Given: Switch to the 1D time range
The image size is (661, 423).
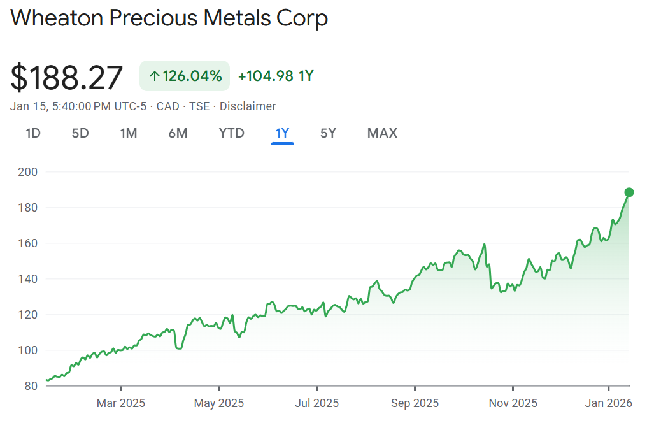Looking at the screenshot, I should [33, 133].
